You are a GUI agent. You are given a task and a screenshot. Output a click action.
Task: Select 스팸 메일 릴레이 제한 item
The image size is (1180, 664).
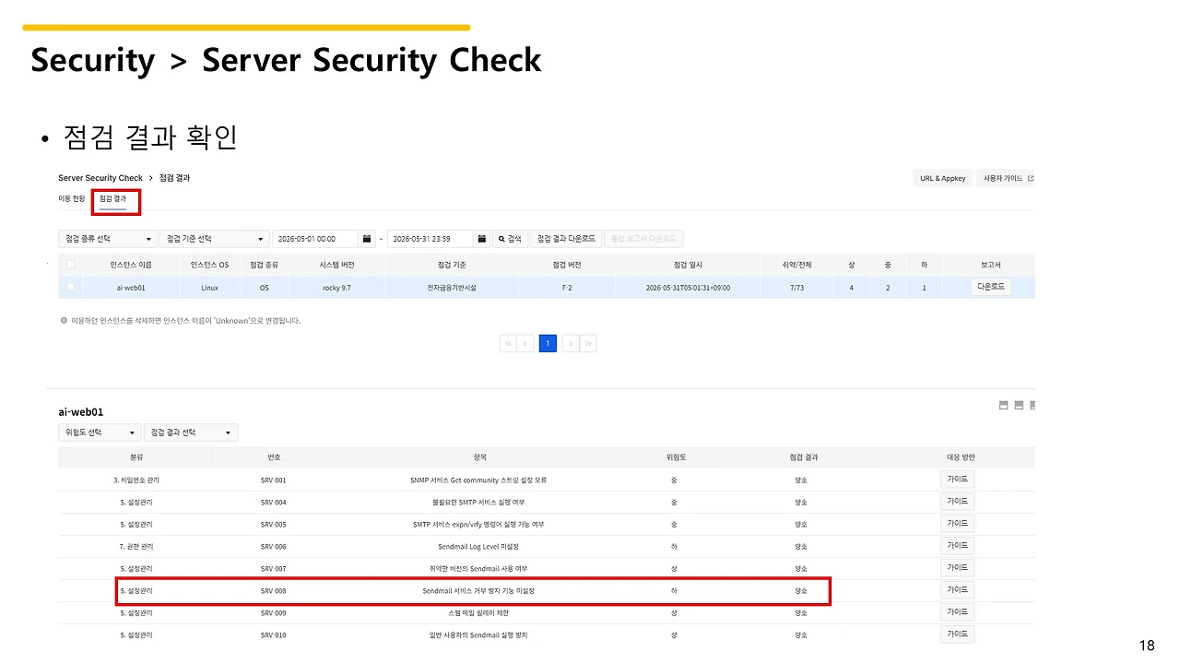point(478,613)
